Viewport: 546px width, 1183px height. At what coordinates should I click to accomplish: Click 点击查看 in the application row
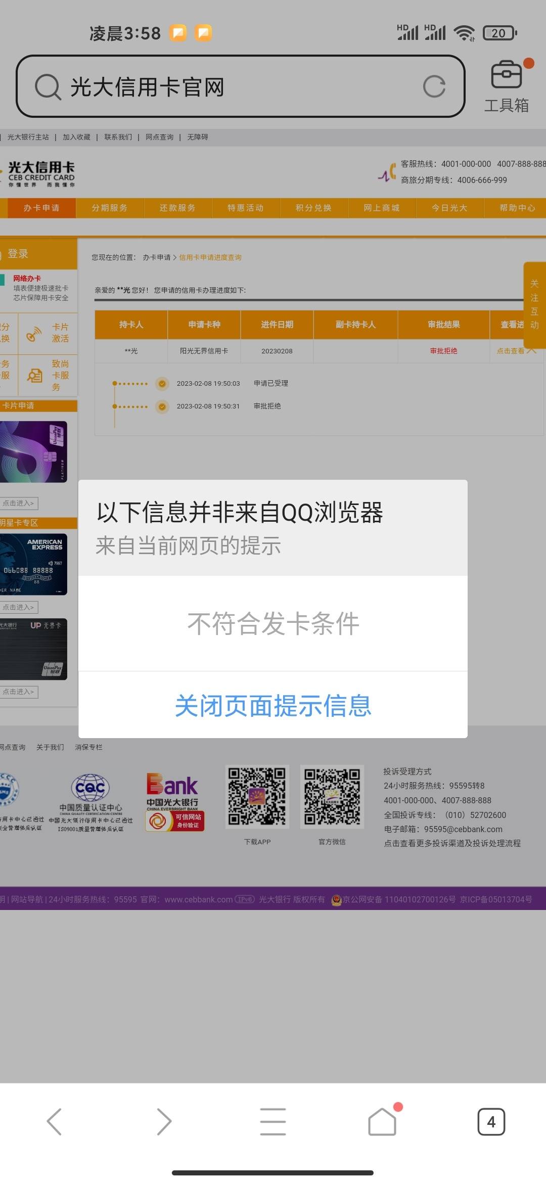[x=511, y=351]
